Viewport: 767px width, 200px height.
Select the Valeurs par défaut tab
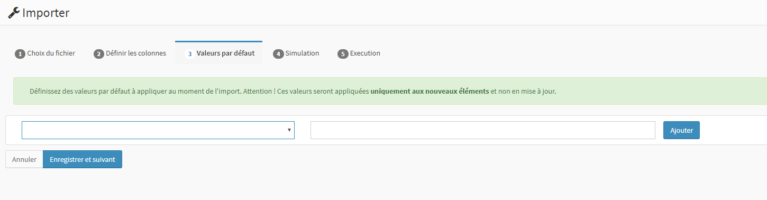click(219, 53)
